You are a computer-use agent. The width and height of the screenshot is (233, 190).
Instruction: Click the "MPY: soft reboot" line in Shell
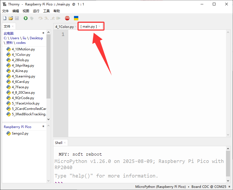(x=80, y=154)
